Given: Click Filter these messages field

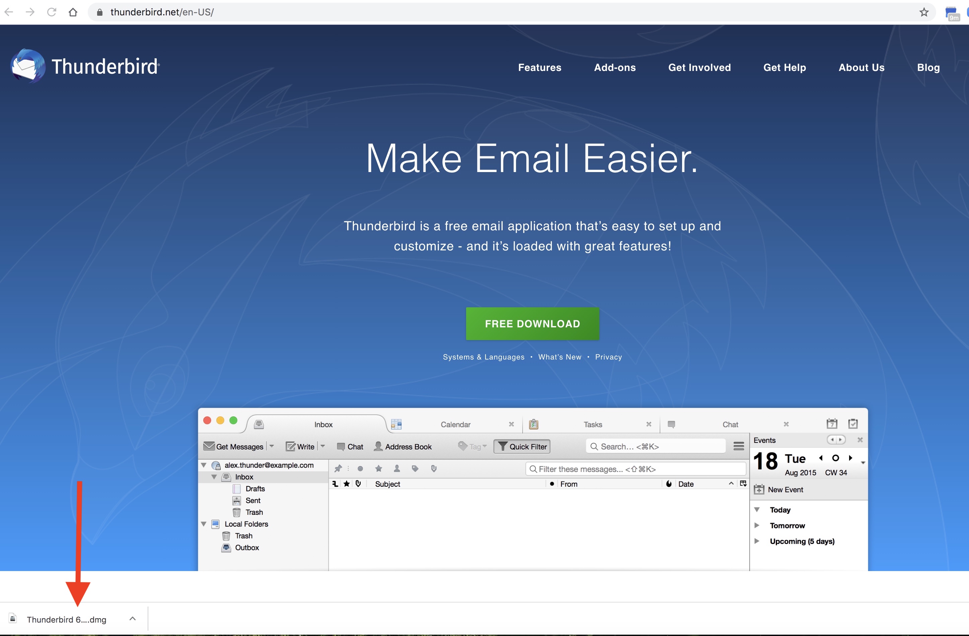Looking at the screenshot, I should point(636,469).
